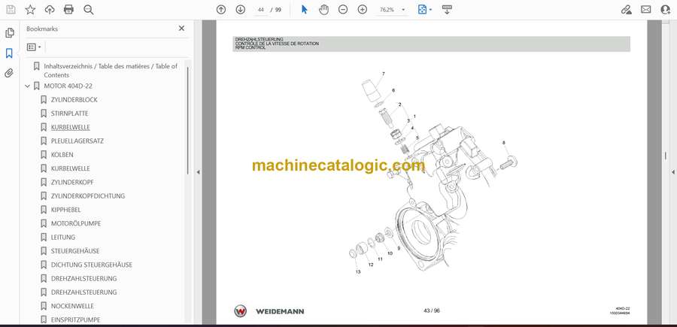Select the ZYLINDERKOPFDICHTUNG bookmark
This screenshot has height=327, width=677.
click(x=87, y=196)
